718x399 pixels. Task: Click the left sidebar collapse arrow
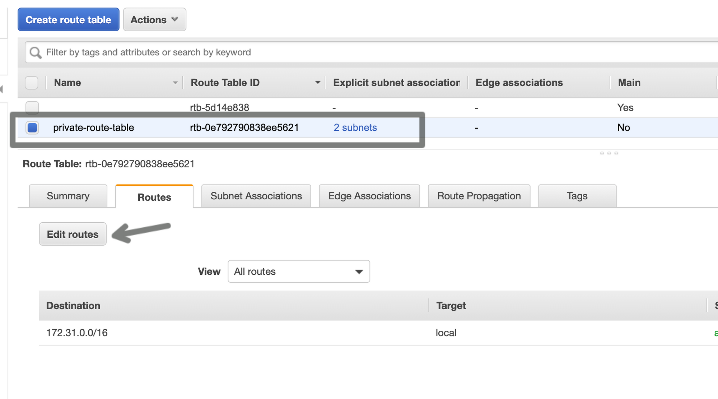(x=2, y=89)
